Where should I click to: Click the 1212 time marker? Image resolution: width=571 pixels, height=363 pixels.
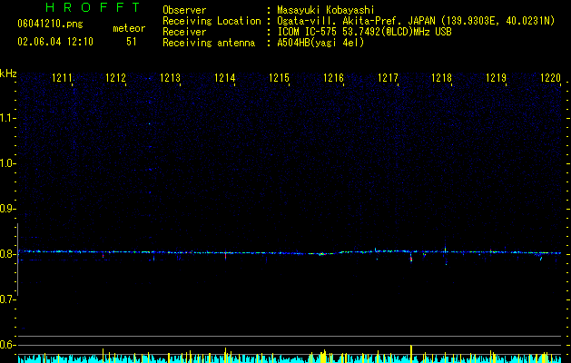tap(115, 78)
